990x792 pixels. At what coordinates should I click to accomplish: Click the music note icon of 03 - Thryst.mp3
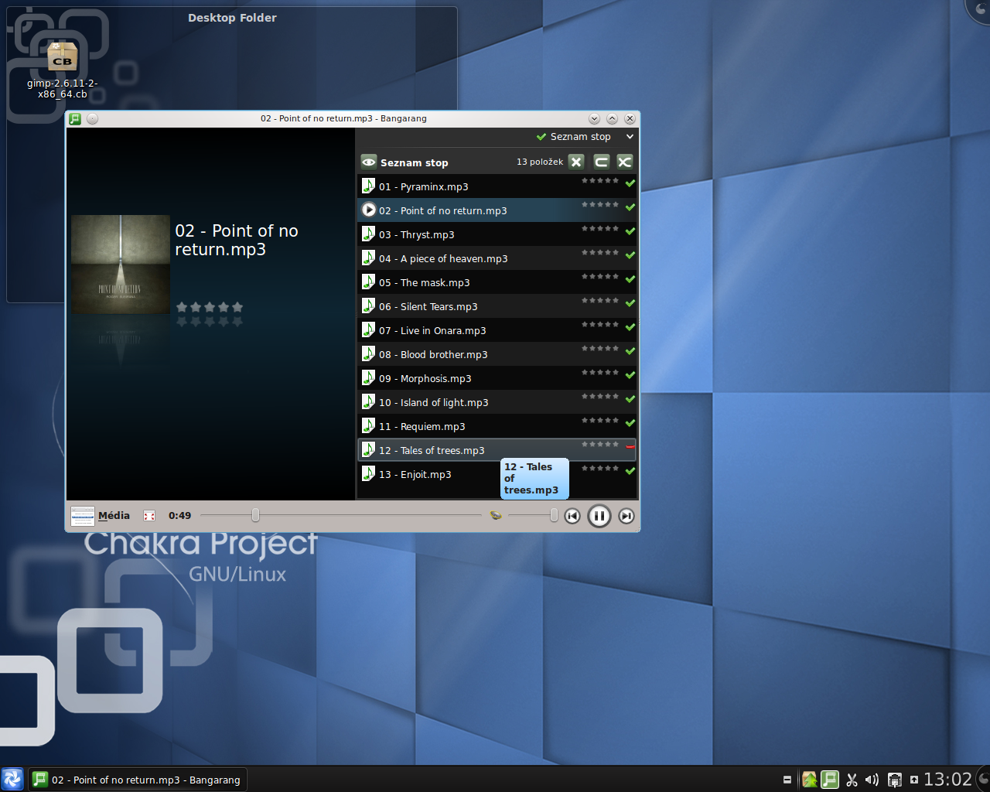tap(369, 234)
